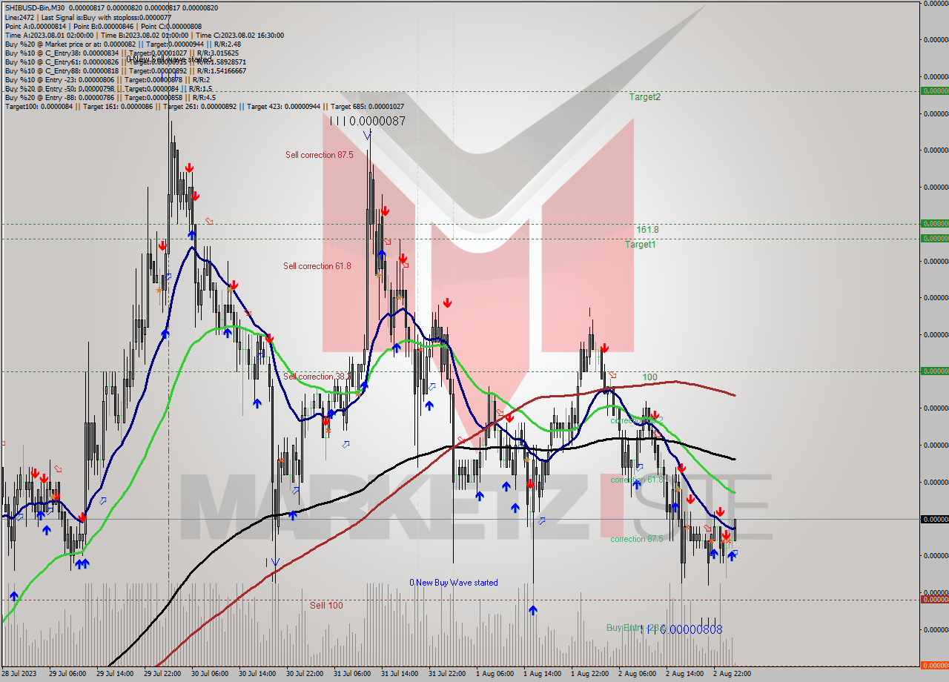Click the '29 Jul 22:00' time axis label

pyautogui.click(x=162, y=674)
